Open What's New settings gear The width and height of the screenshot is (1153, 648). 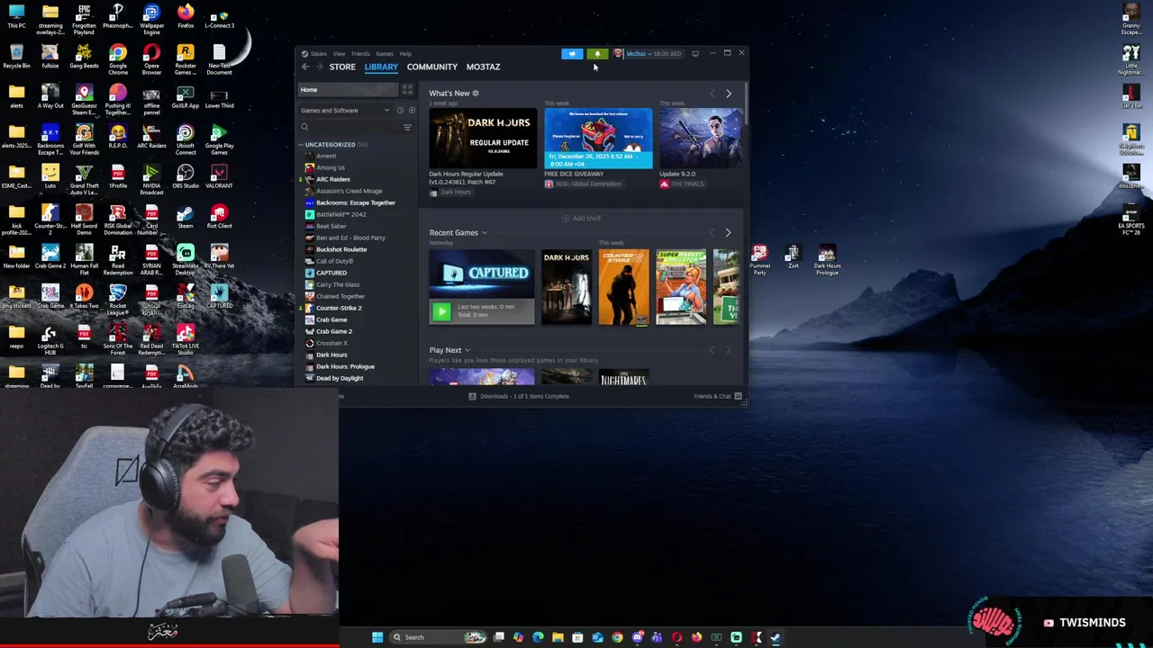pyautogui.click(x=476, y=94)
